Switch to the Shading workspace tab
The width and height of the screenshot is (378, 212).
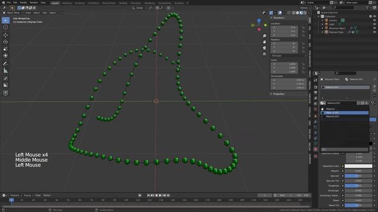123,3
